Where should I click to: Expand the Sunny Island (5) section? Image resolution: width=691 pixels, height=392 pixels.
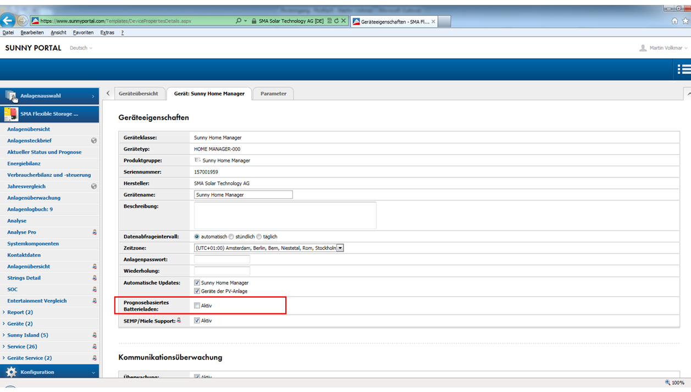pyautogui.click(x=4, y=335)
